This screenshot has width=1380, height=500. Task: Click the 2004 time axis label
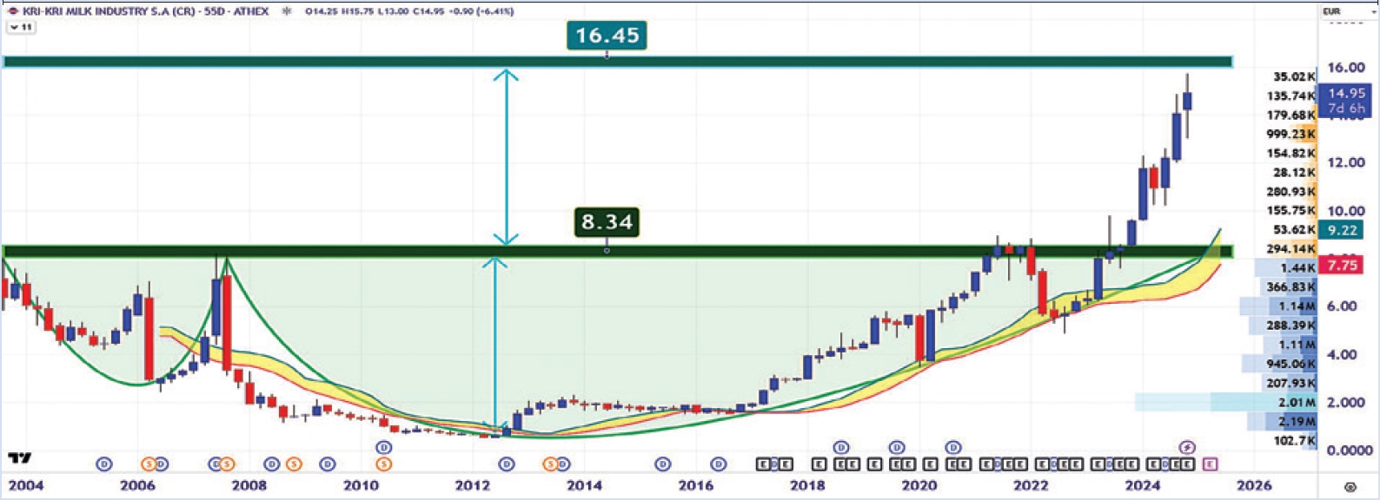[26, 485]
